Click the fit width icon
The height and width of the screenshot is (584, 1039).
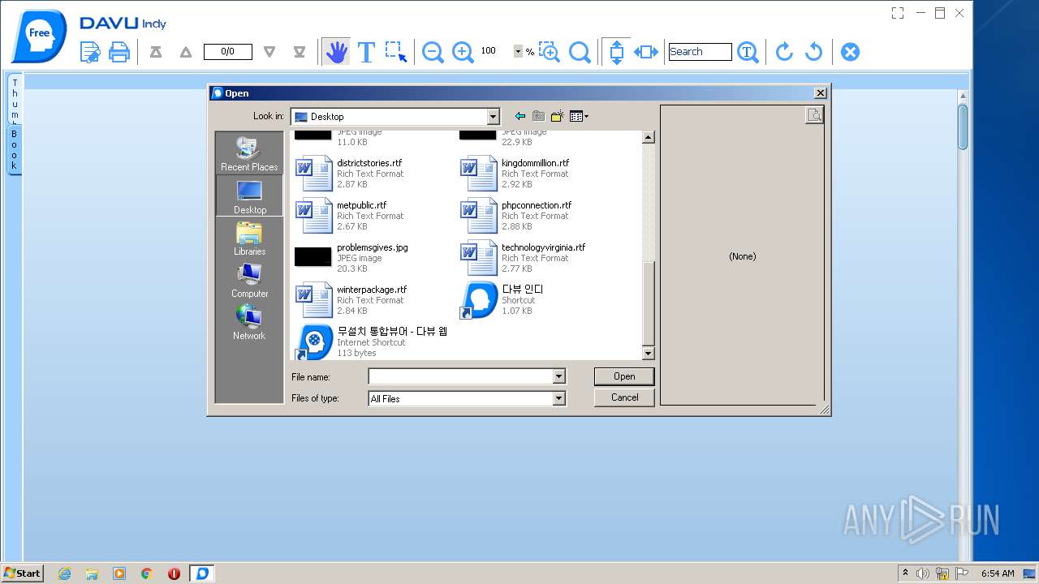[646, 52]
